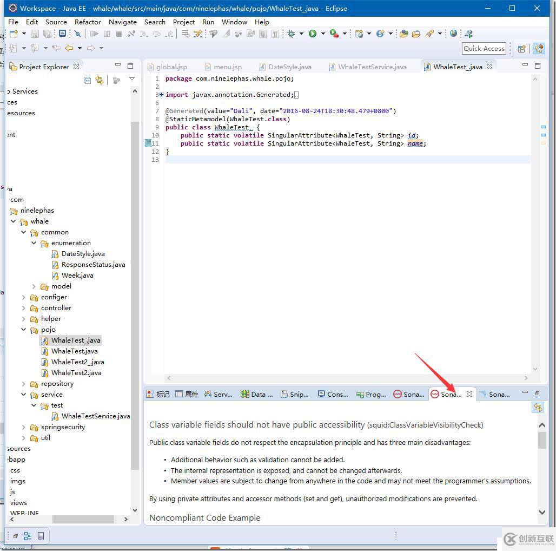Click the Disconnect debug icon
Screen dimensions: 556x551
coord(131,34)
